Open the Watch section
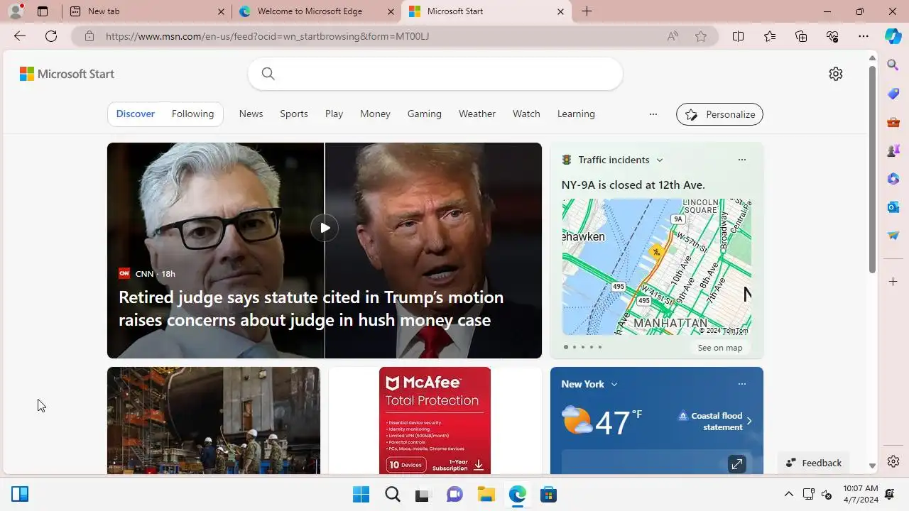This screenshot has height=511, width=909. click(526, 114)
